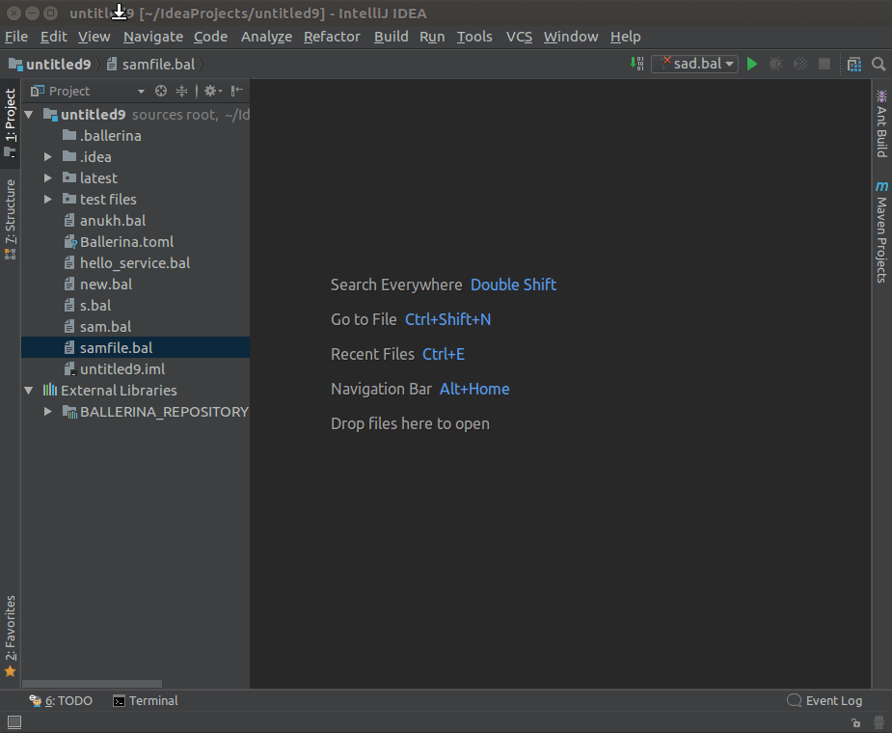The width and height of the screenshot is (892, 733).
Task: Open the Refactor menu
Action: pos(332,37)
